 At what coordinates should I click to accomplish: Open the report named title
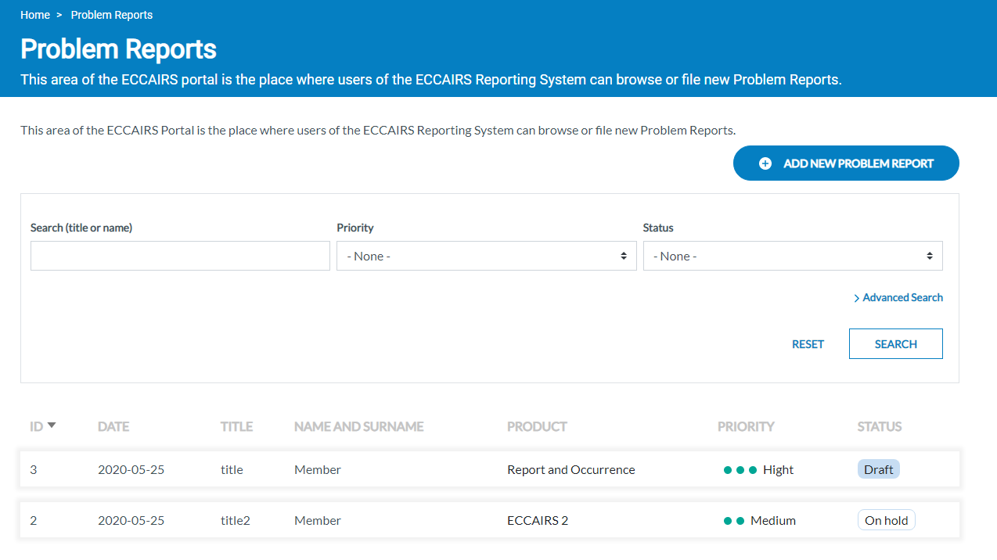pyautogui.click(x=232, y=469)
